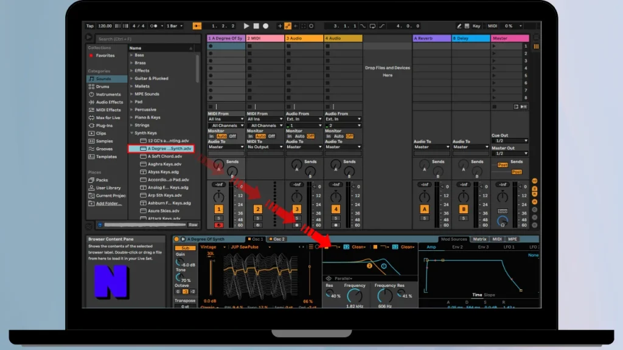Open User Library under Places
This screenshot has height=350, width=623.
108,188
